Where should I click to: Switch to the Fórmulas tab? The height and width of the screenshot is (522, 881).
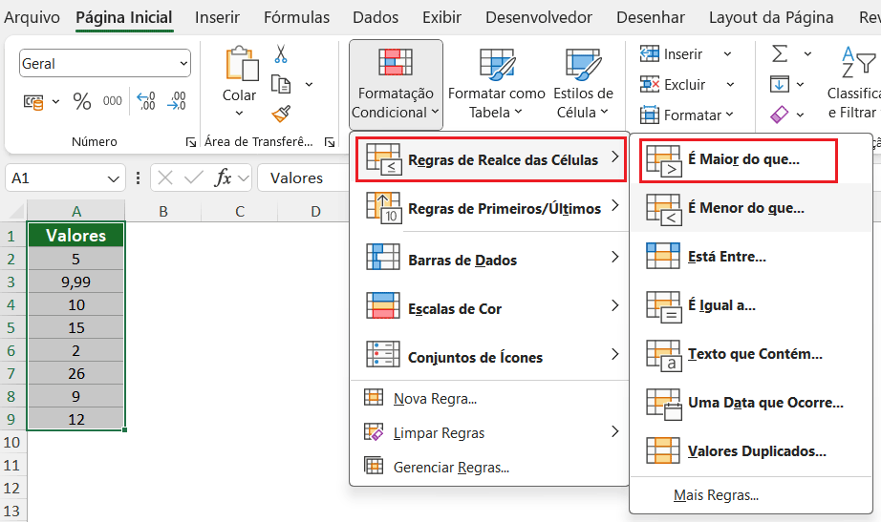pos(296,17)
